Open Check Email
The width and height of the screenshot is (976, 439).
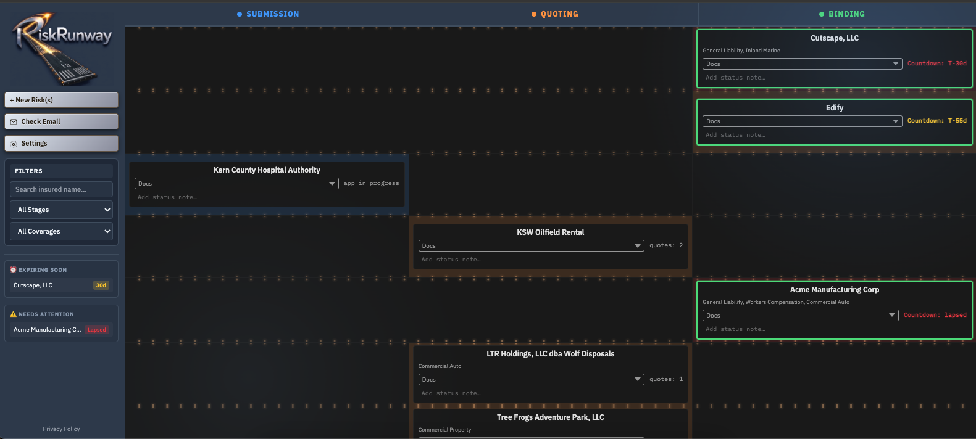62,121
